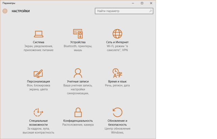Open the Специальные возможности dashed clock icon
The width and height of the screenshot is (217, 139).
(x=38, y=112)
